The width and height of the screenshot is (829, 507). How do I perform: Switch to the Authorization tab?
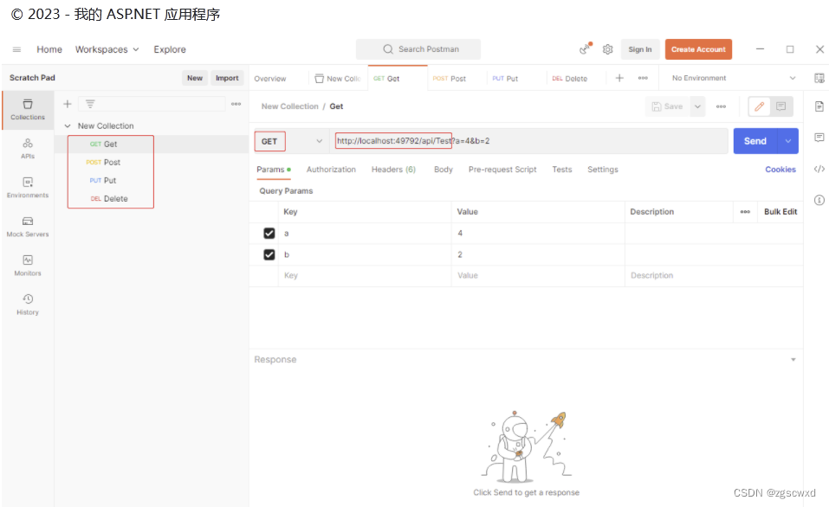click(x=331, y=170)
